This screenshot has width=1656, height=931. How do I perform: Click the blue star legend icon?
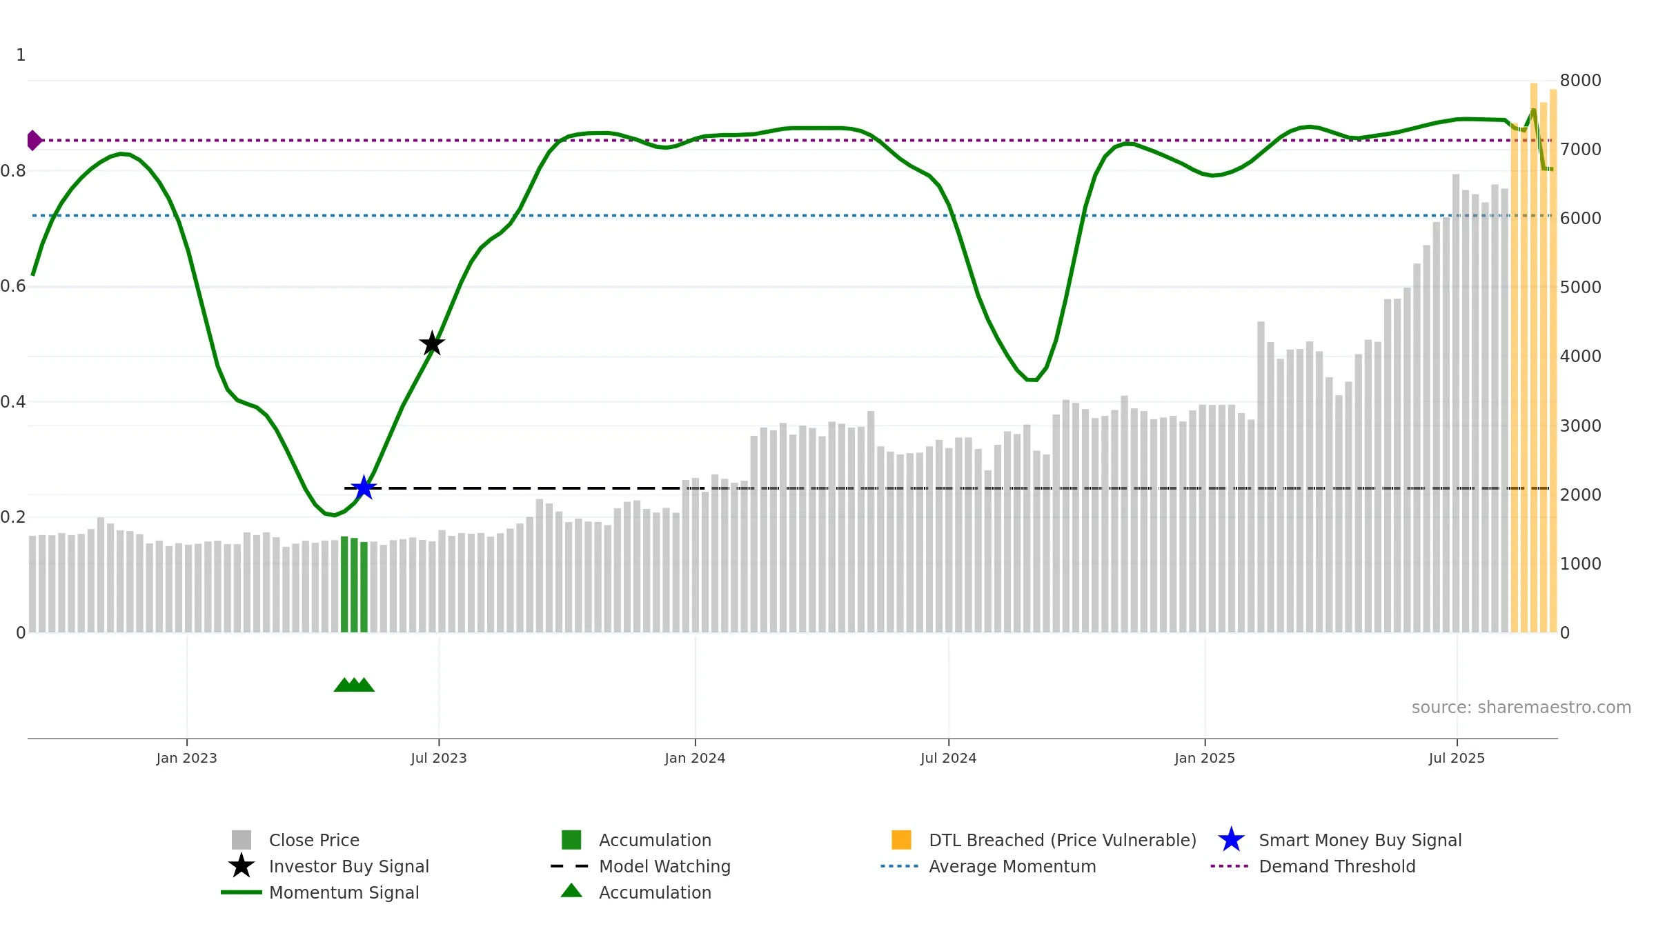1231,840
